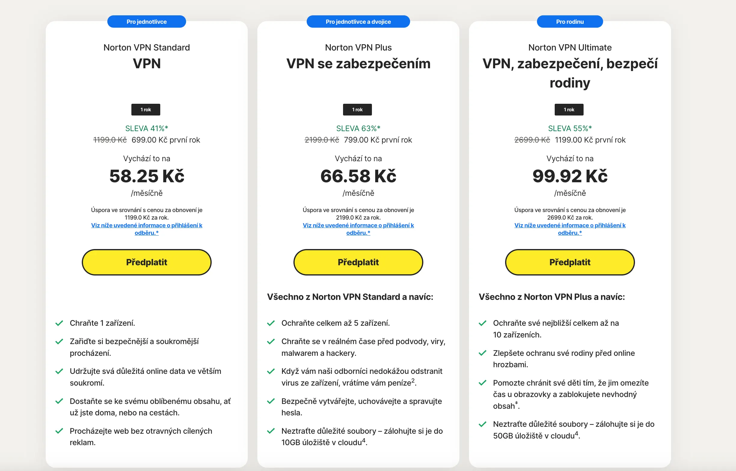
Task: Click the Pro jednotlivce badge
Action: pos(146,22)
